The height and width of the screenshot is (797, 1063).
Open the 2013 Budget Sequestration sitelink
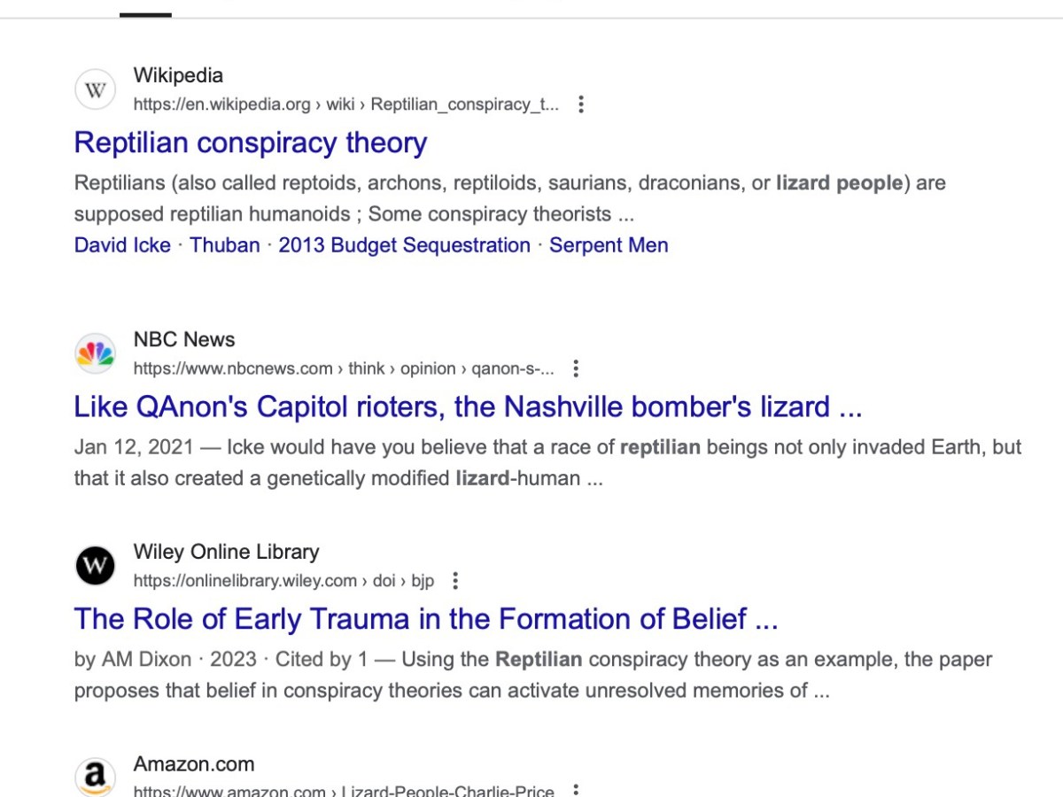[404, 245]
